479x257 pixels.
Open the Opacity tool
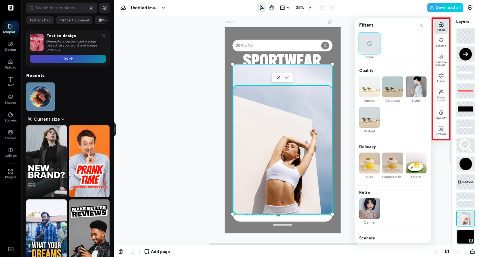pos(441,114)
